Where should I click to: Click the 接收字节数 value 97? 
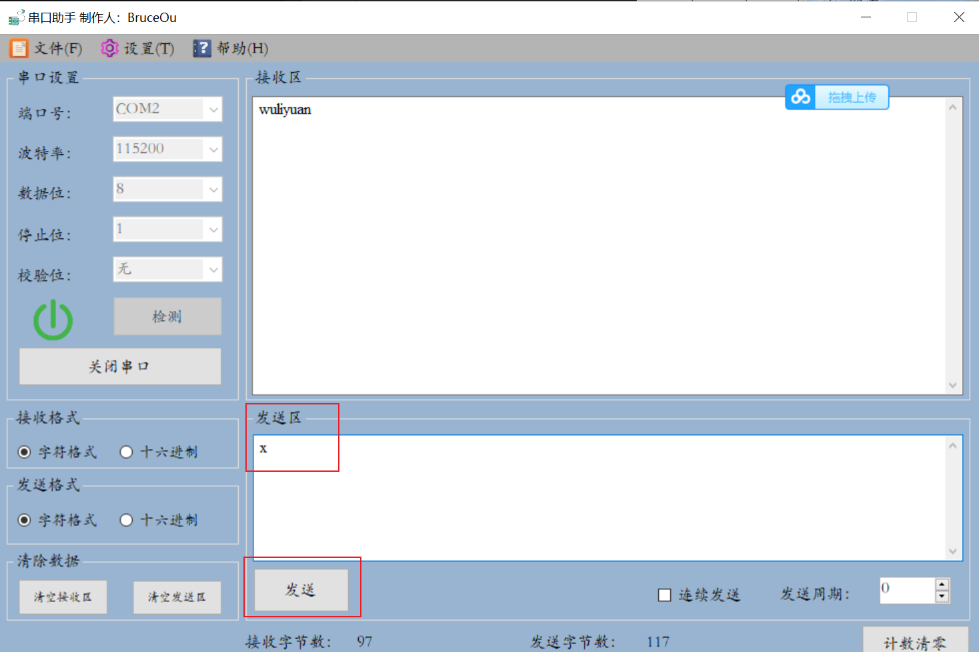(365, 641)
